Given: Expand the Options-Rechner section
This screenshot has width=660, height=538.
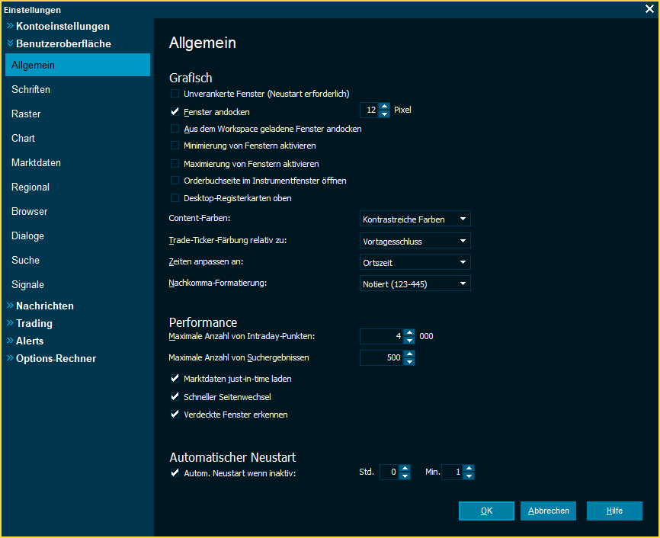Looking at the screenshot, I should (11, 359).
